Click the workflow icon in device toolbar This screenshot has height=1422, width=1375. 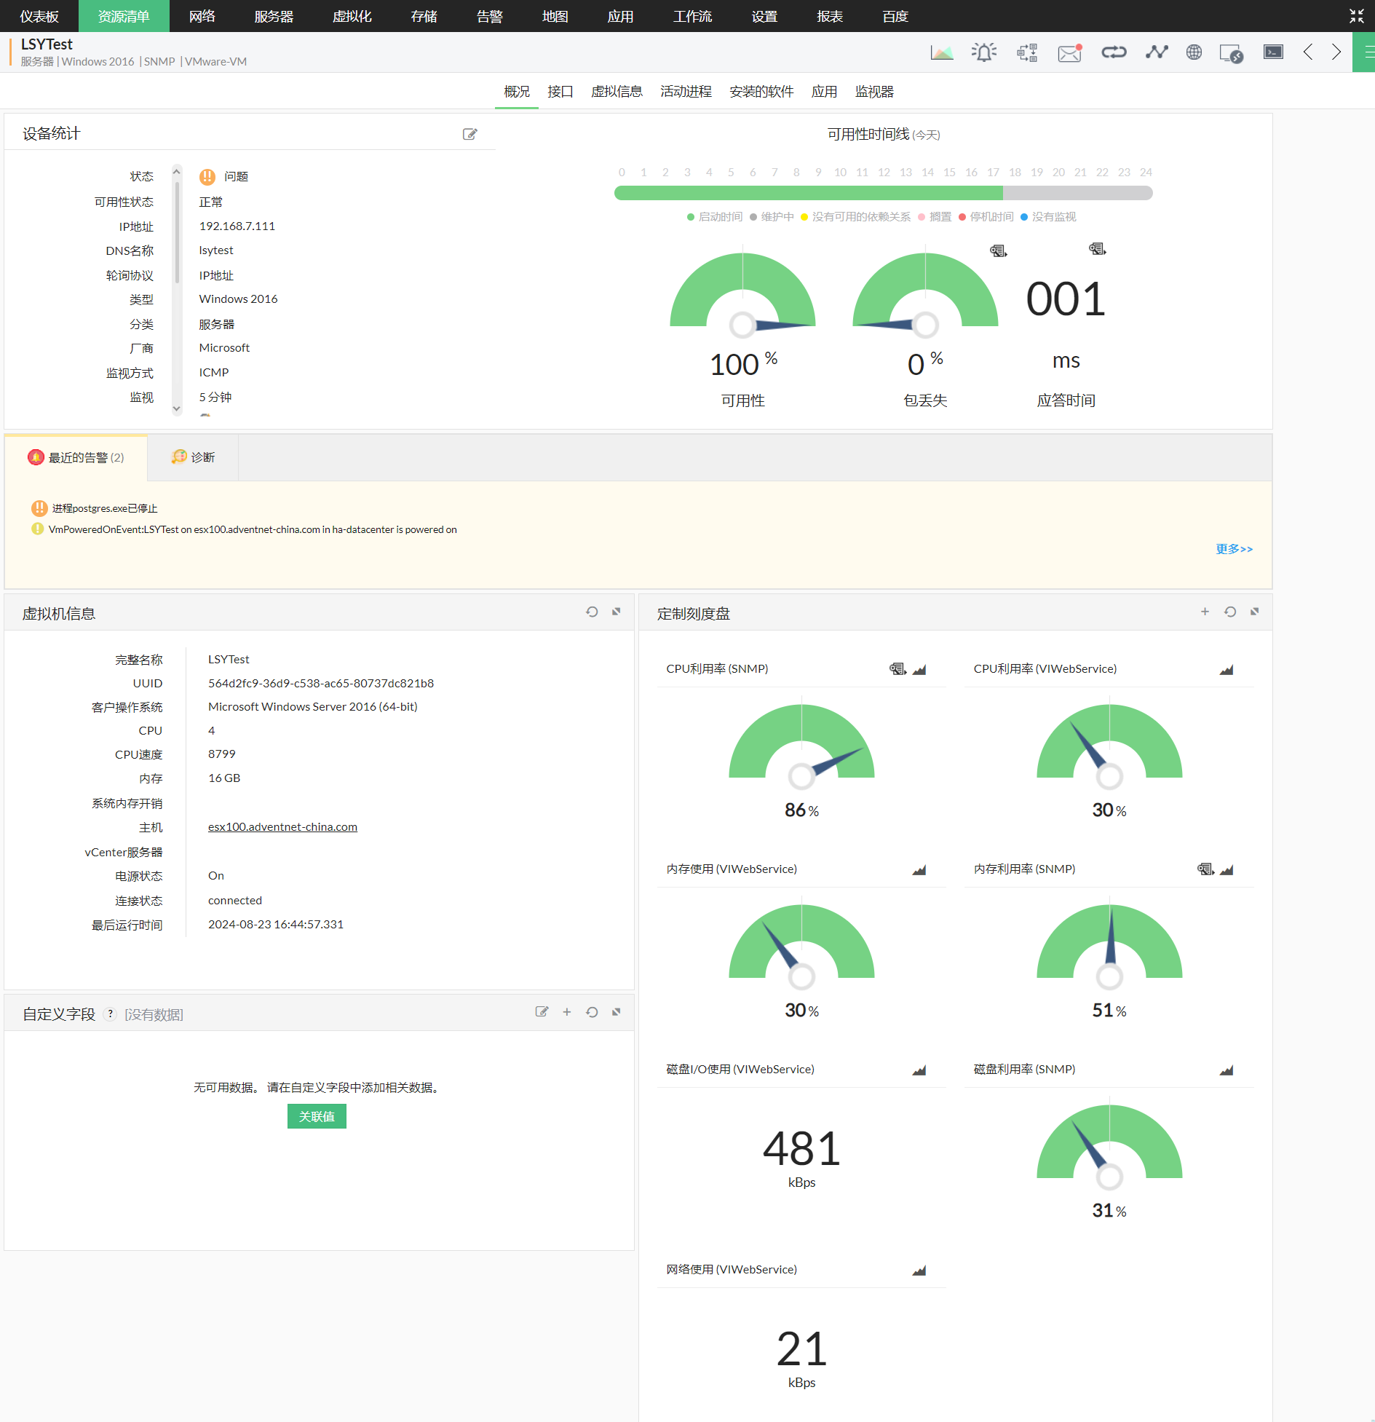point(1026,52)
